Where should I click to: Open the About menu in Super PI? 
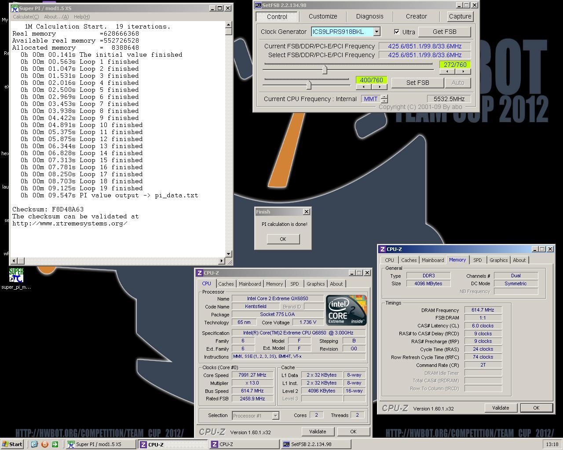[56, 17]
